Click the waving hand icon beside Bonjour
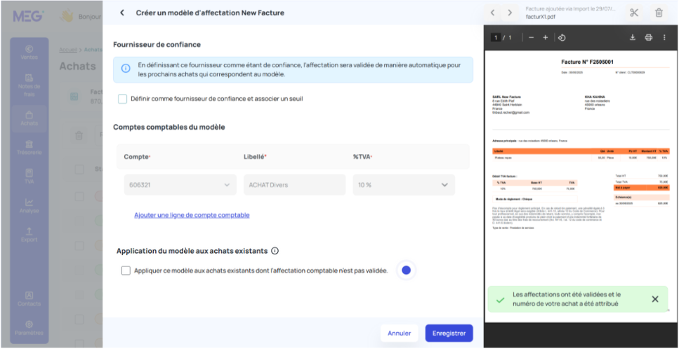679x349 pixels. (66, 16)
